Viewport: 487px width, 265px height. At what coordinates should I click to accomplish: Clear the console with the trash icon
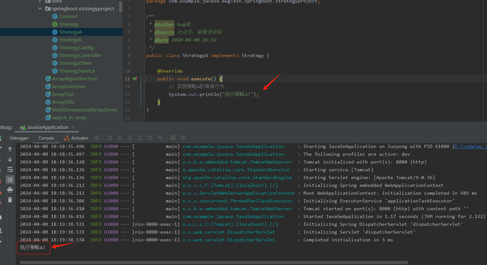click(10, 200)
